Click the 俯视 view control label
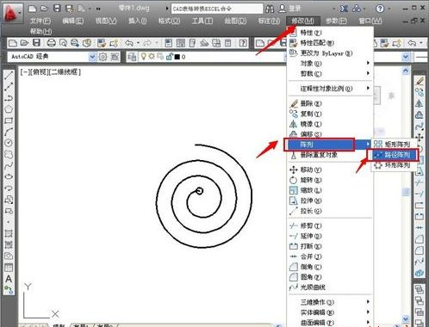 point(39,72)
